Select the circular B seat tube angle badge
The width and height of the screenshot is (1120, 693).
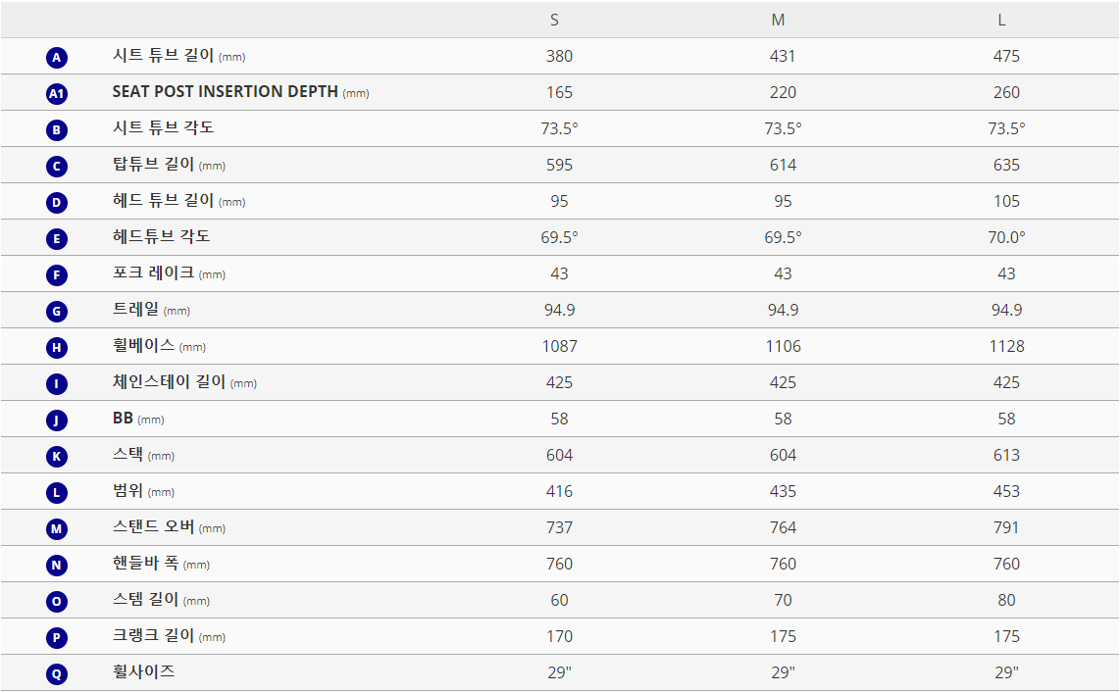57,130
